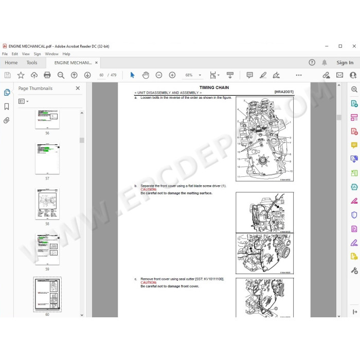360x360 pixels.
Task: Select page 60 thumbnail
Action: pos(47,294)
